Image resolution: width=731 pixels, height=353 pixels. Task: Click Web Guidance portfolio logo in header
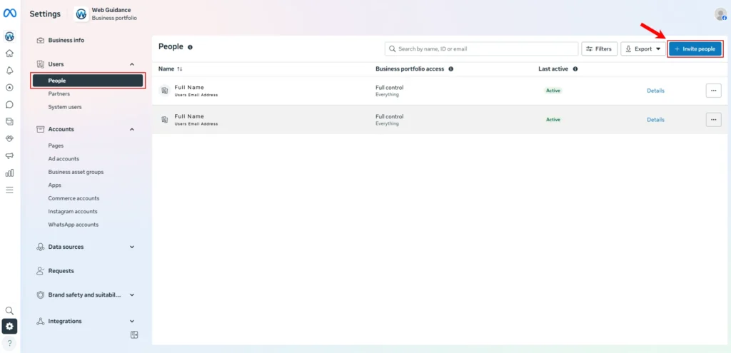point(81,14)
